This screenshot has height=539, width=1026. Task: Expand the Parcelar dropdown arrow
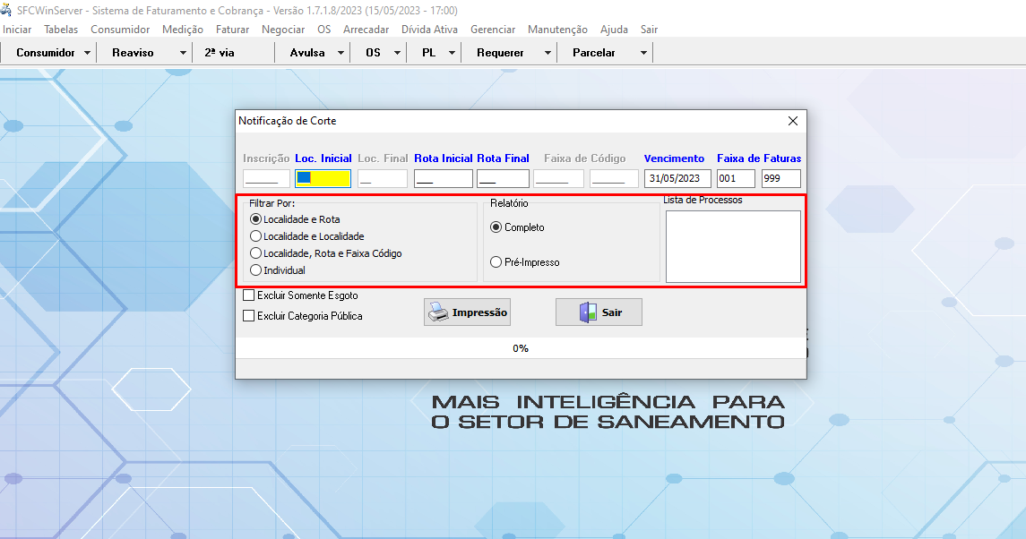coord(643,53)
